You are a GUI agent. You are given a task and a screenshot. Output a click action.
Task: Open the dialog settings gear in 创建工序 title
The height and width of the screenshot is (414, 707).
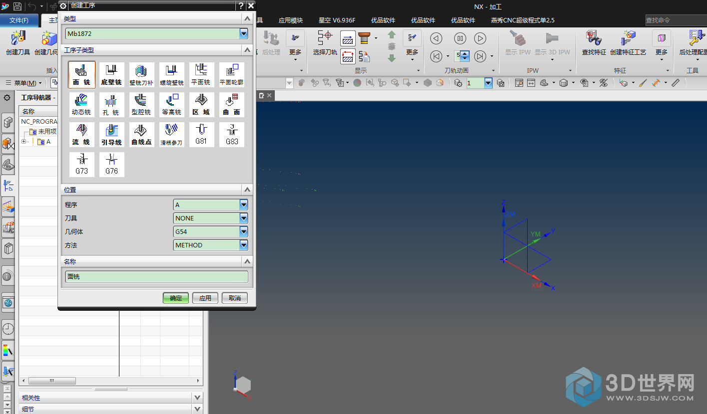[x=63, y=5]
